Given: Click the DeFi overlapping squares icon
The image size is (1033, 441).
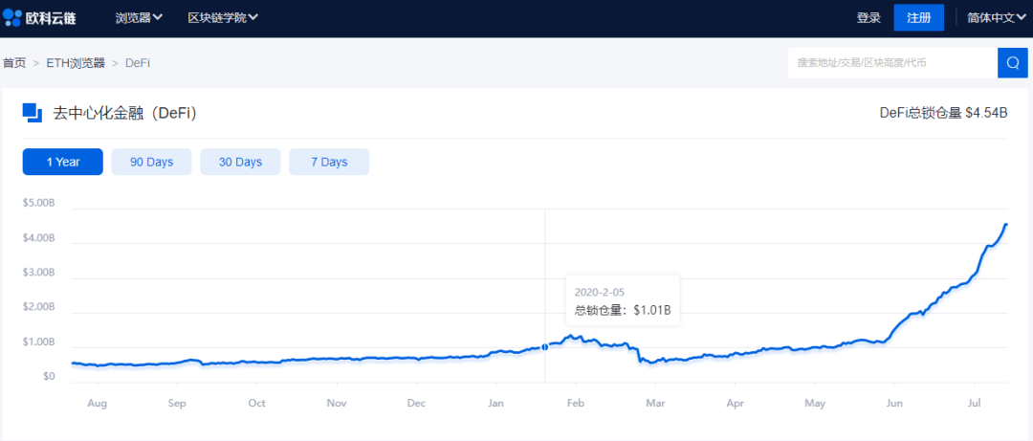Looking at the screenshot, I should tap(33, 113).
